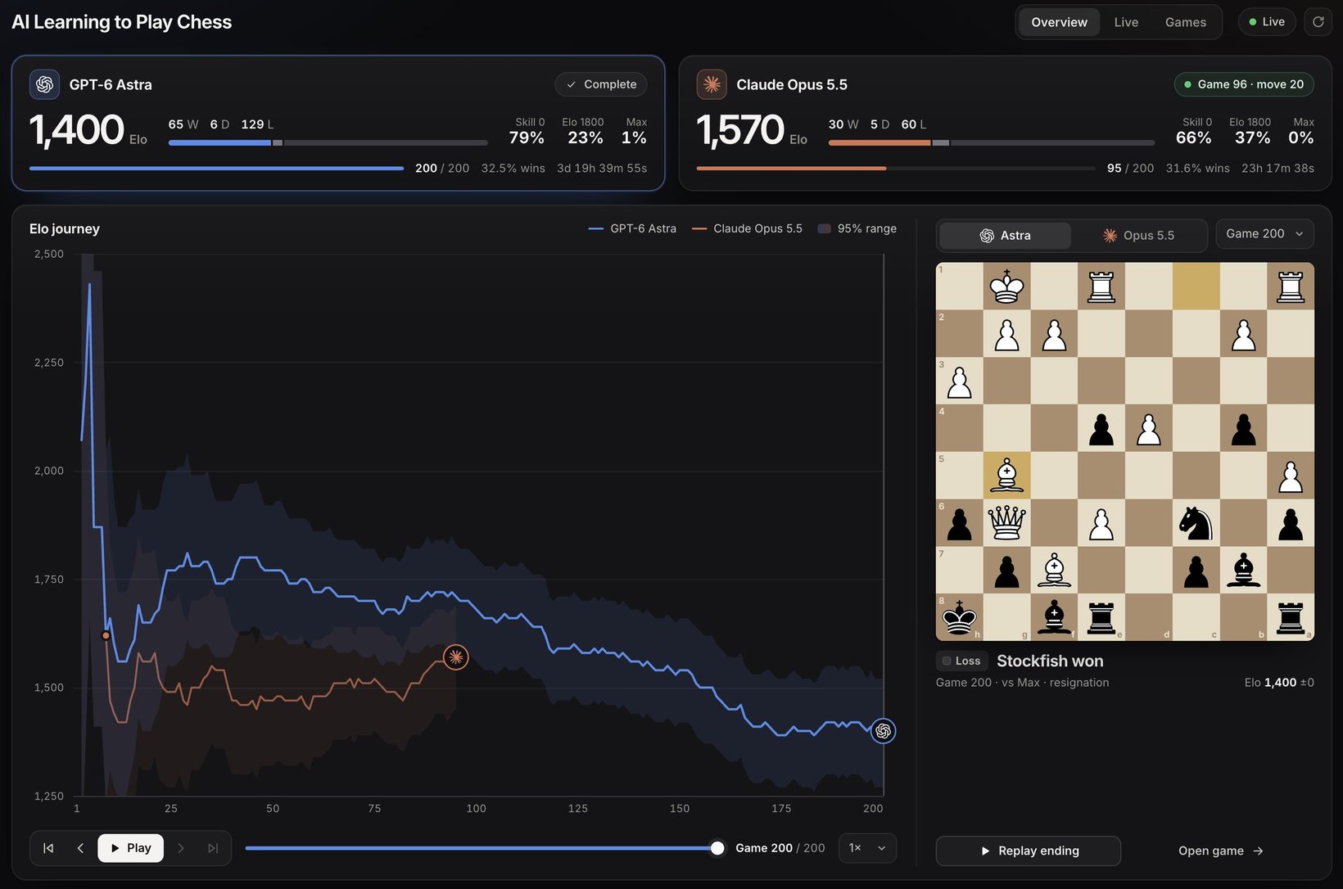The height and width of the screenshot is (889, 1343).
Task: Open the Games tab
Action: pyautogui.click(x=1185, y=22)
